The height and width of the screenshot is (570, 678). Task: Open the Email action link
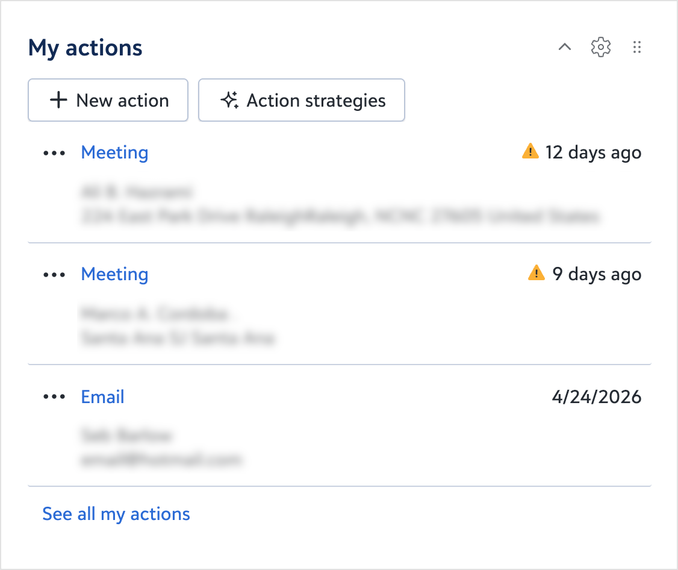[x=103, y=397]
